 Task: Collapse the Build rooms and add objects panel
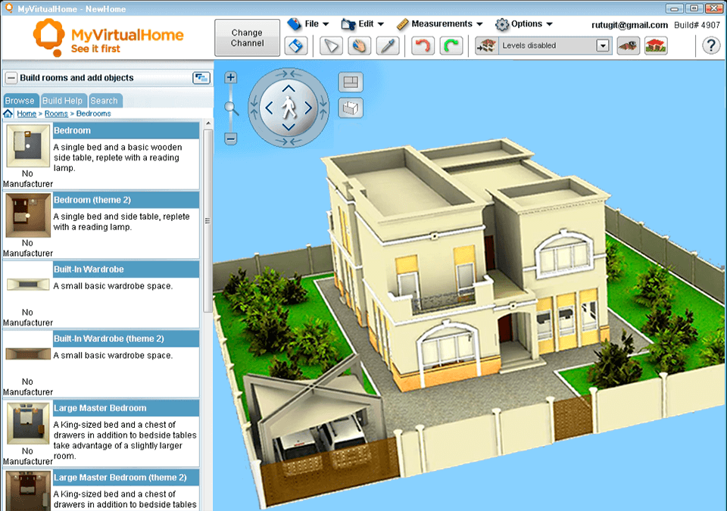click(x=11, y=77)
